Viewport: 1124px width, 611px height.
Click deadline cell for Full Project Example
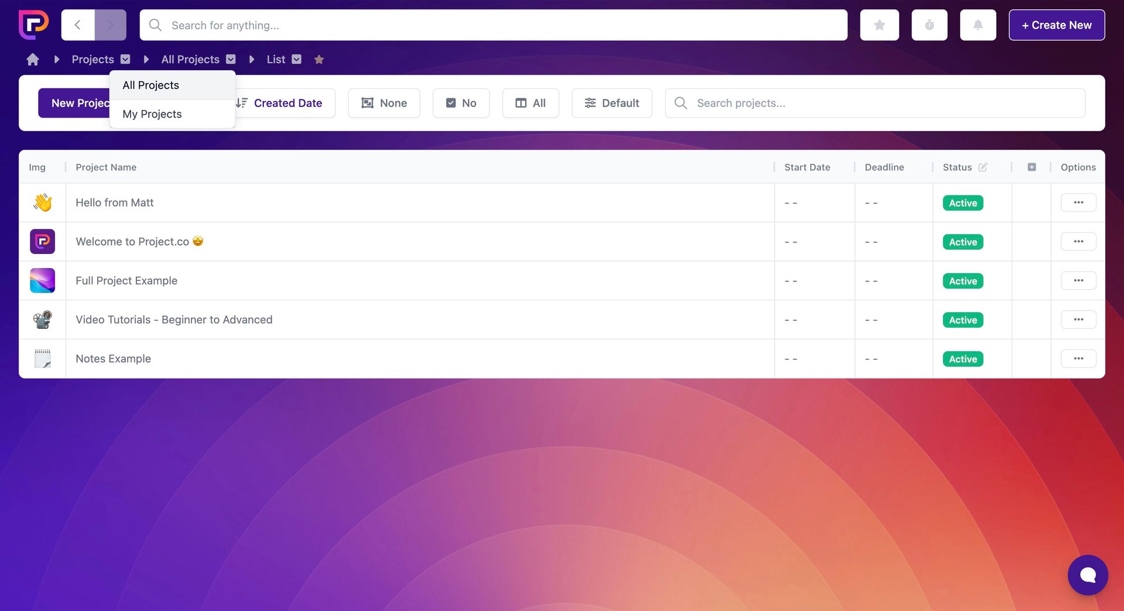[894, 281]
